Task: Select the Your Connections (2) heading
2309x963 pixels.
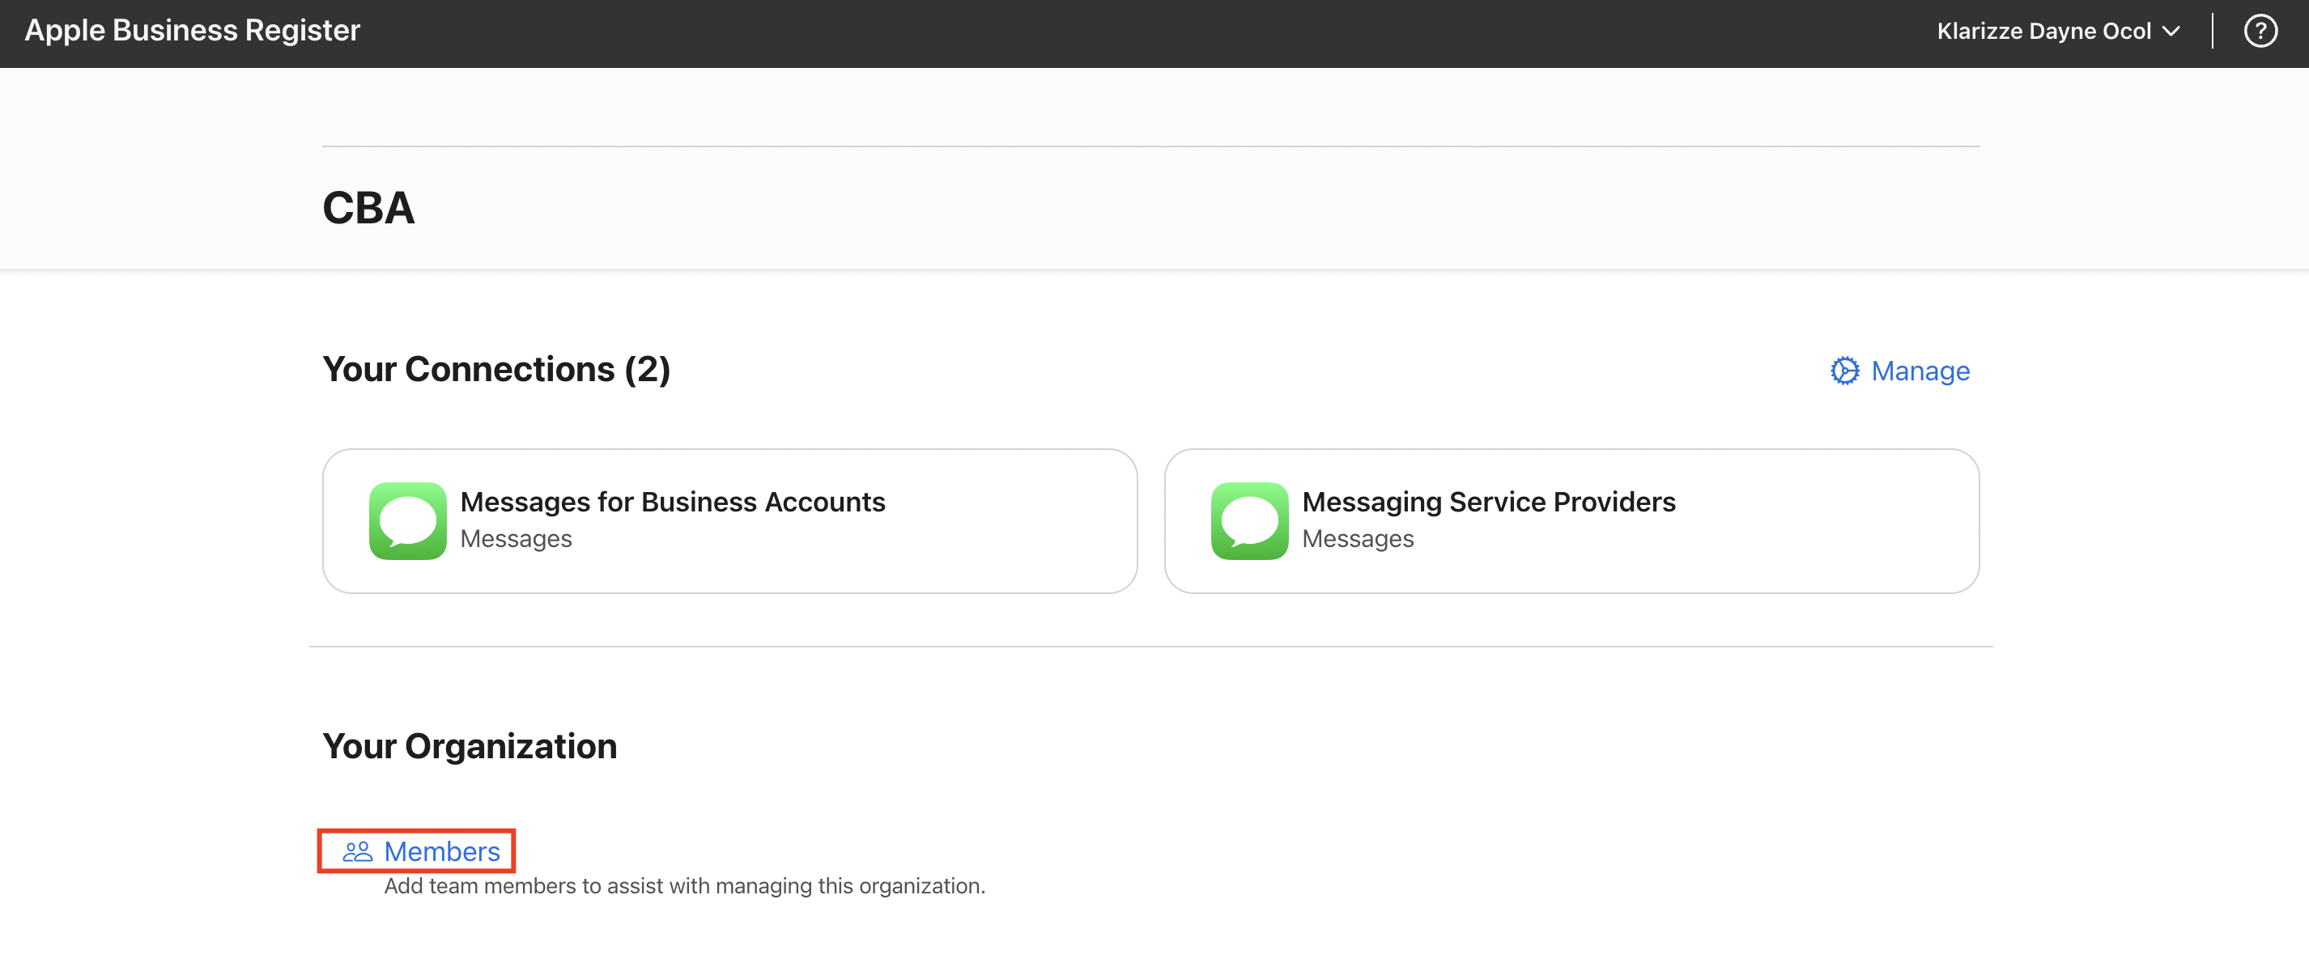Action: pyautogui.click(x=496, y=369)
